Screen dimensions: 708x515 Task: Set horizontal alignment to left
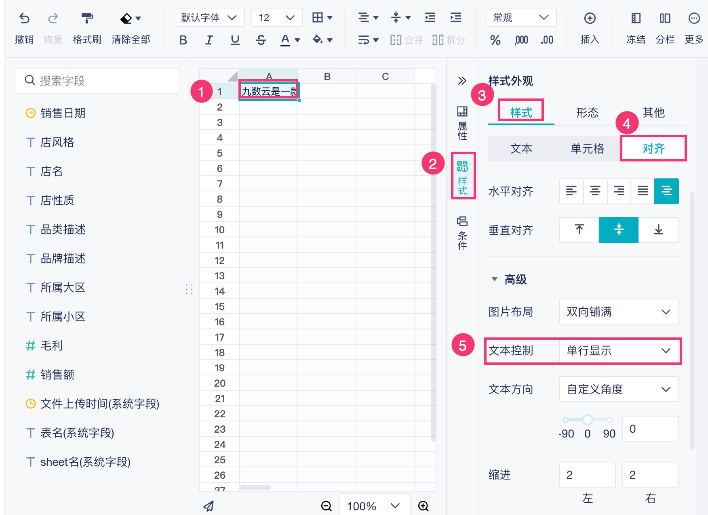571,191
